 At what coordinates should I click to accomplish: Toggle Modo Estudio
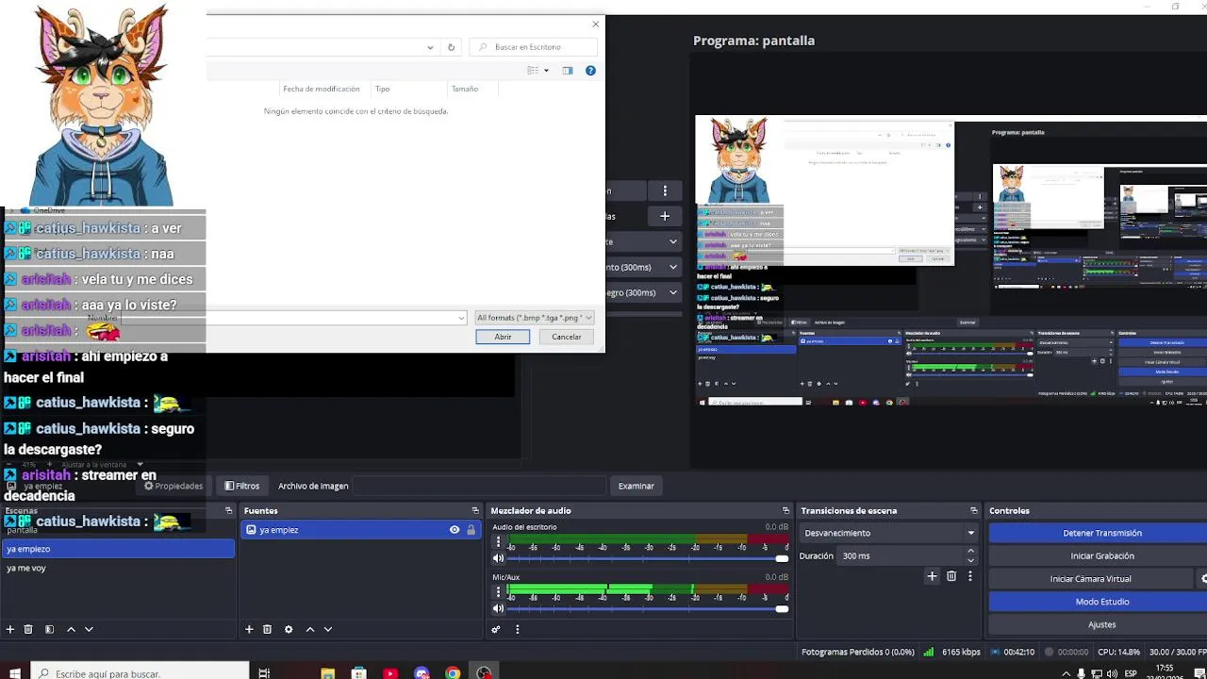[1101, 602]
